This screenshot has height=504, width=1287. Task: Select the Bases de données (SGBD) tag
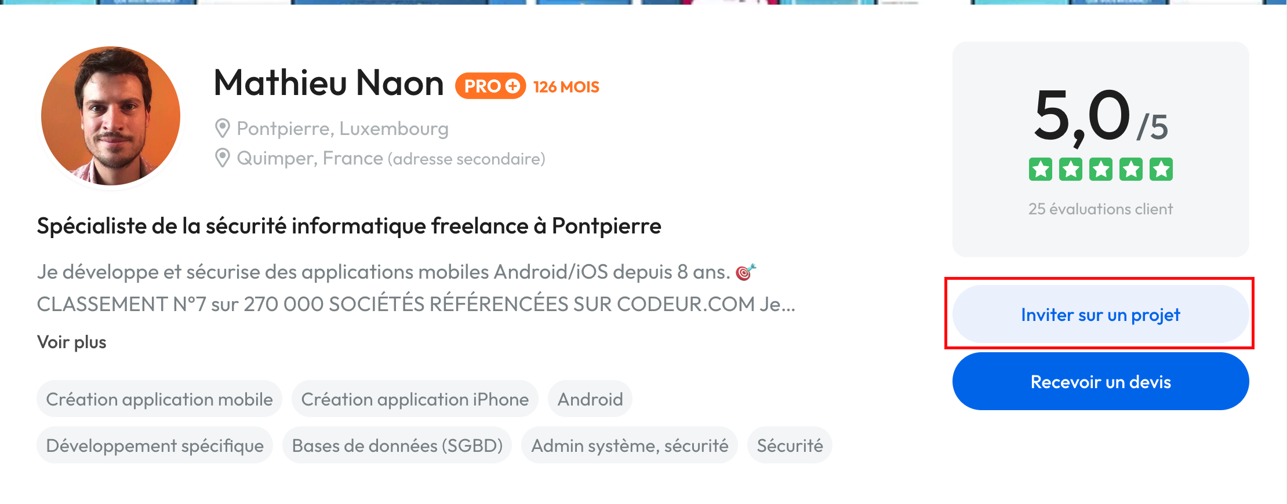point(397,445)
